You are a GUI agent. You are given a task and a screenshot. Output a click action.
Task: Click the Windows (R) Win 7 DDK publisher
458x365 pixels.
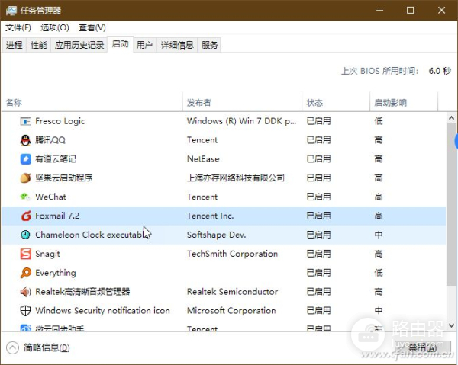tap(241, 121)
